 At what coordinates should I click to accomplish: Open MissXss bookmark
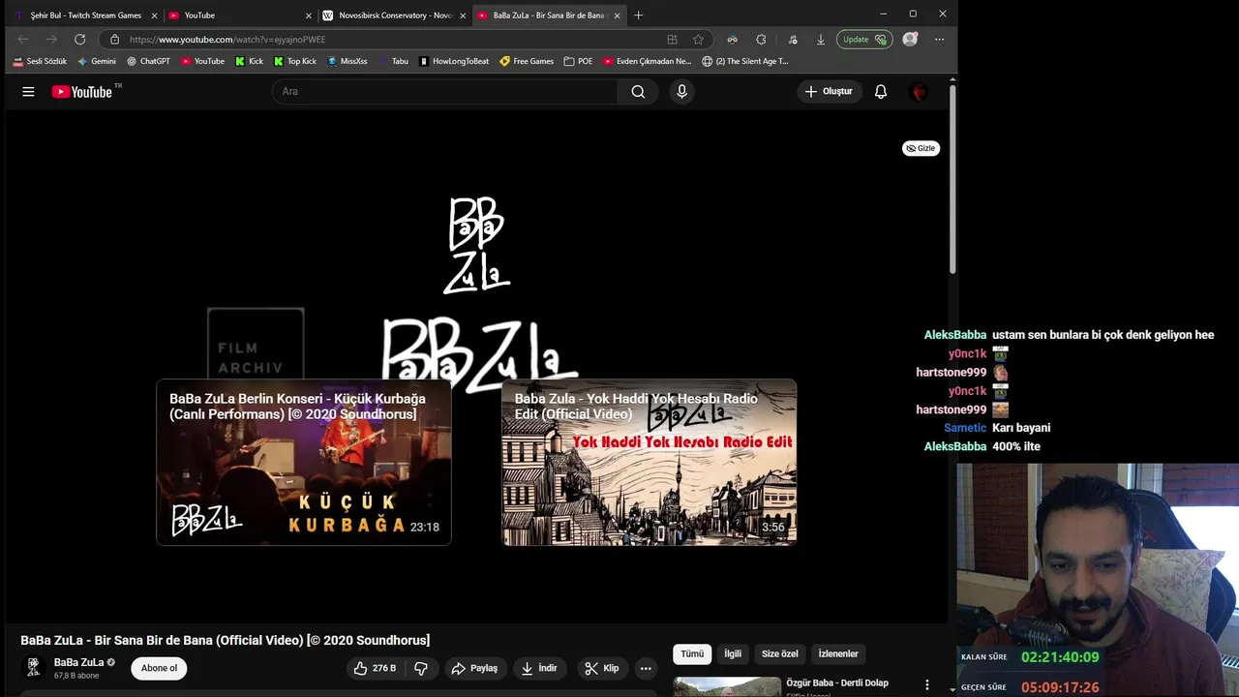coord(348,61)
